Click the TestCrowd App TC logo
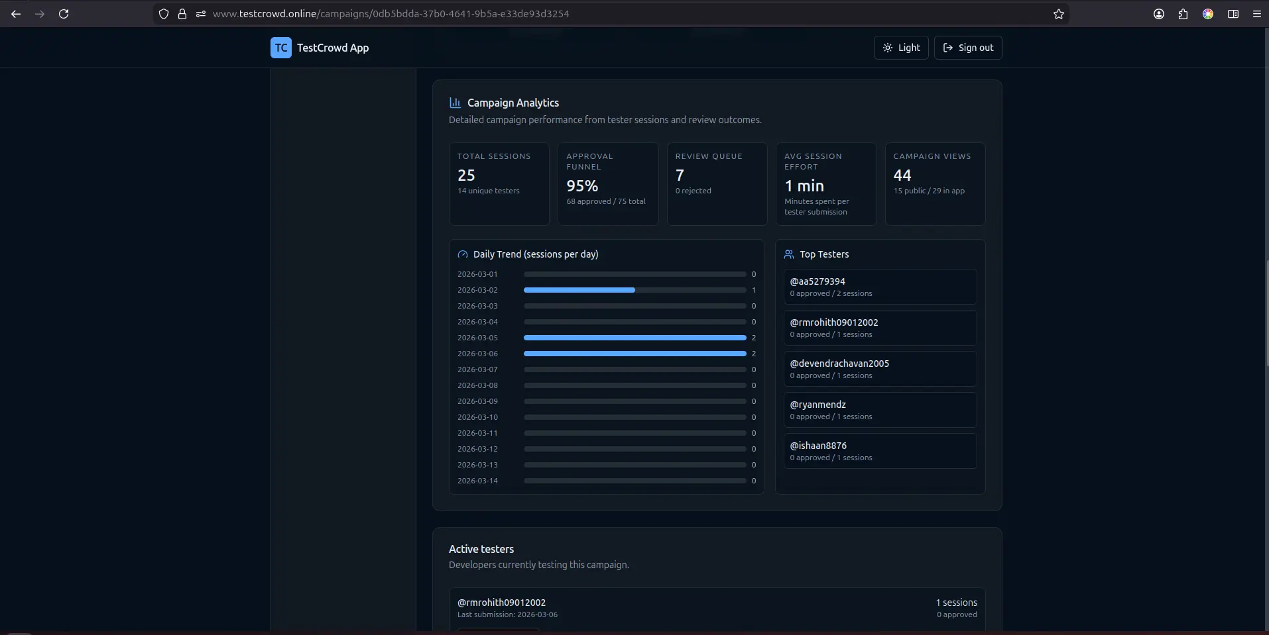Viewport: 1269px width, 635px height. (280, 48)
